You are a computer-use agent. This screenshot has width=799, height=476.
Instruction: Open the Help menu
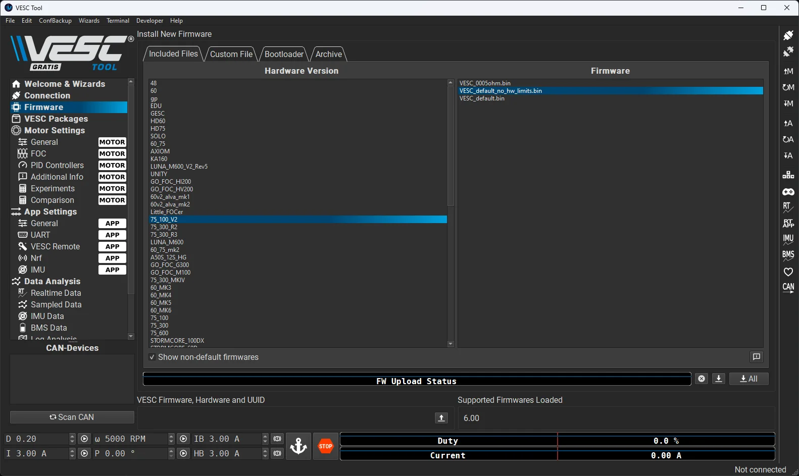176,21
